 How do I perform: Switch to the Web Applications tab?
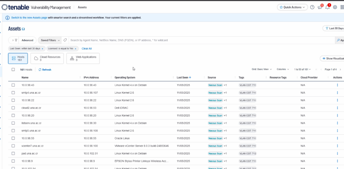coord(83,58)
